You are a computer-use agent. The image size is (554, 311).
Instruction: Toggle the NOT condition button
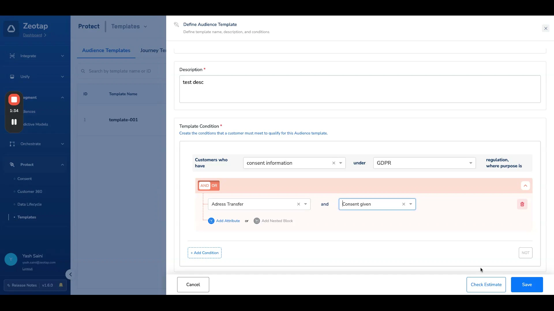click(525, 253)
